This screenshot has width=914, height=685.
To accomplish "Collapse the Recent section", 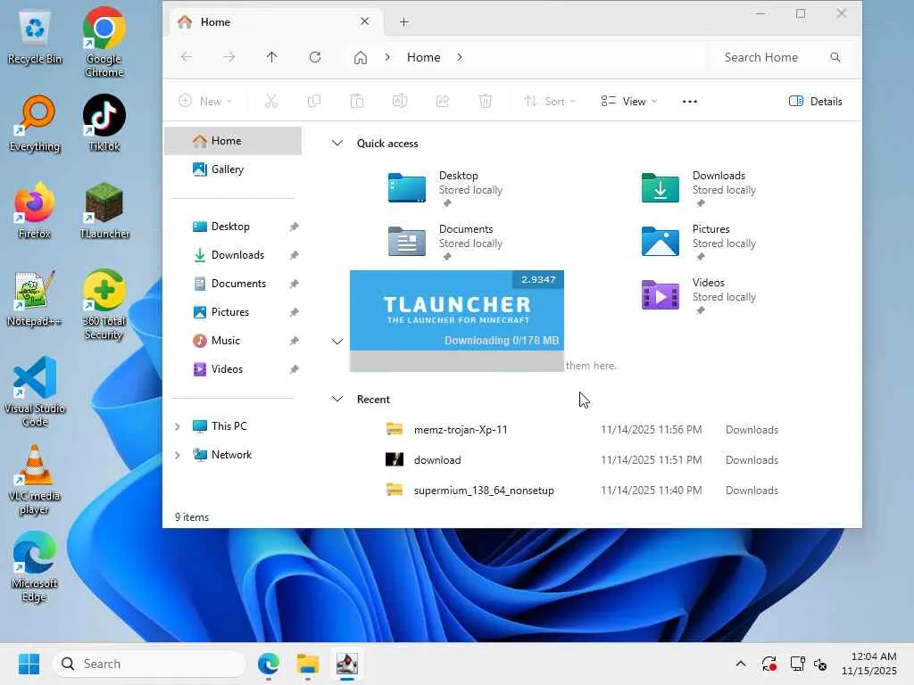I will 337,399.
